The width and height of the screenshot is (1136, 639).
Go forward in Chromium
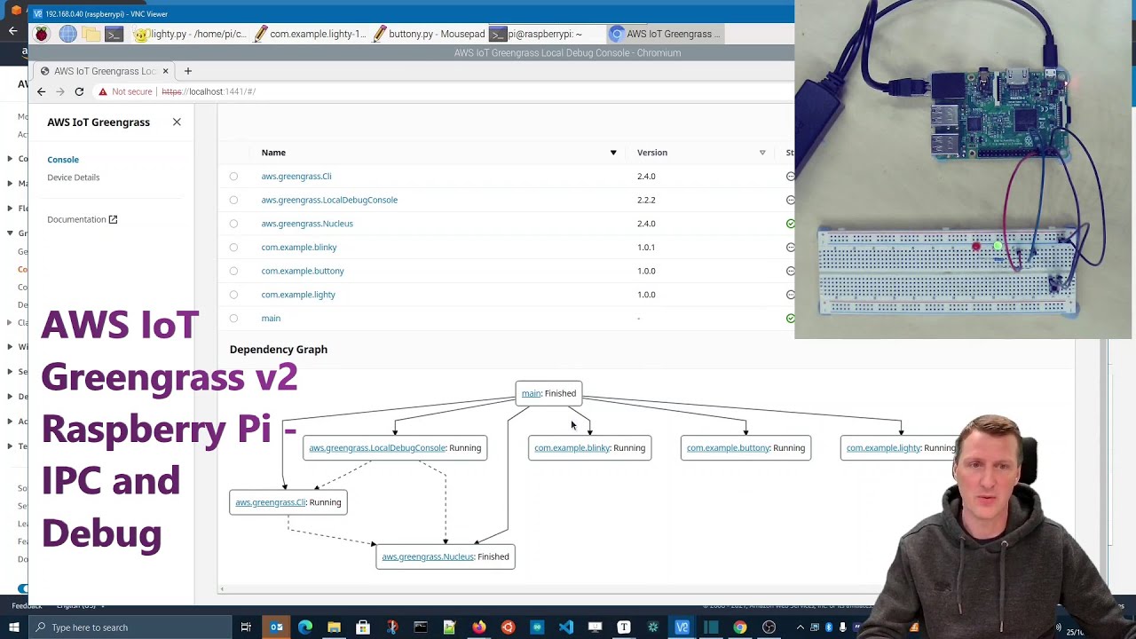click(x=60, y=91)
